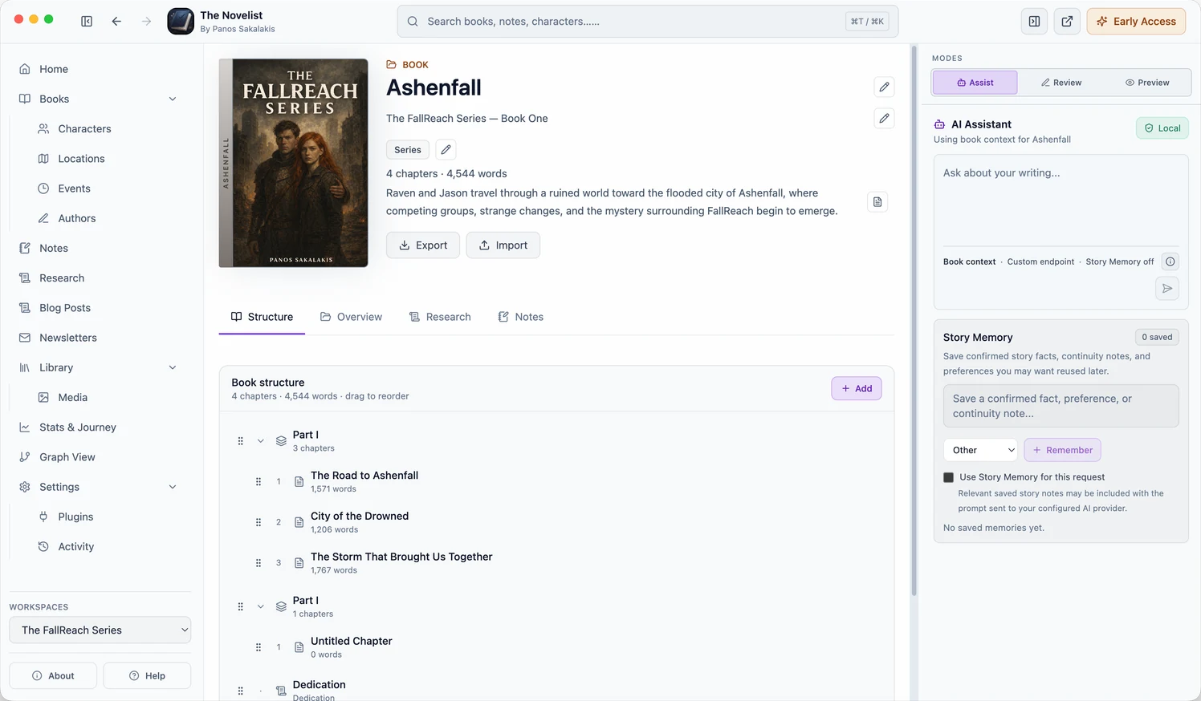Grab drag handle for City of the Drowned
Viewport: 1201px width, 701px height.
click(259, 522)
